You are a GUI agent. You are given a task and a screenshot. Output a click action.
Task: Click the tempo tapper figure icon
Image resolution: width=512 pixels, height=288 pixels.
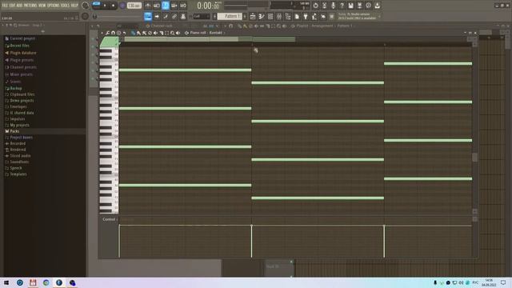point(314,16)
